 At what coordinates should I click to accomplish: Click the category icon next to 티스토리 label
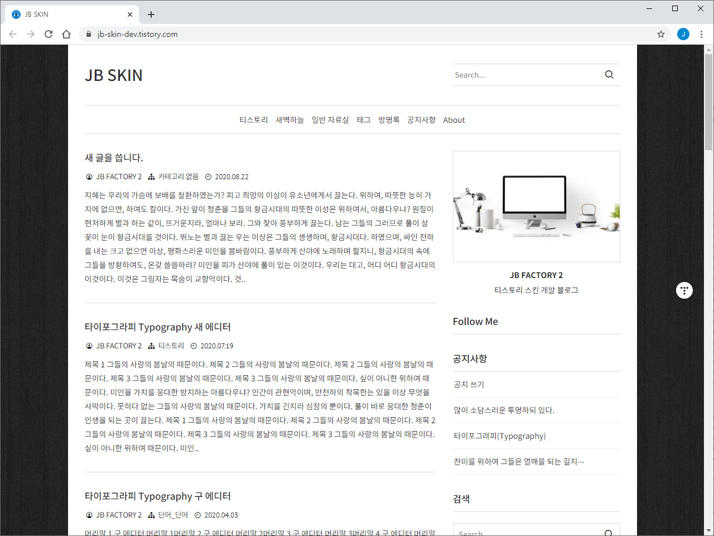(x=151, y=346)
